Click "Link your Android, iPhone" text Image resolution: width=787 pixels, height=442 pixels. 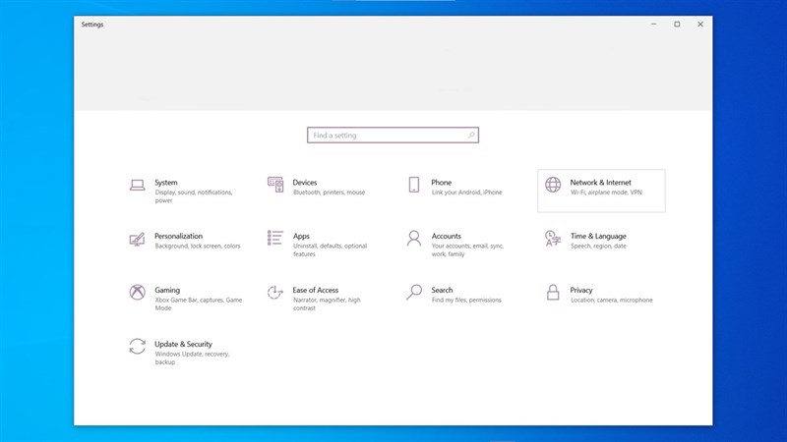pyautogui.click(x=466, y=193)
